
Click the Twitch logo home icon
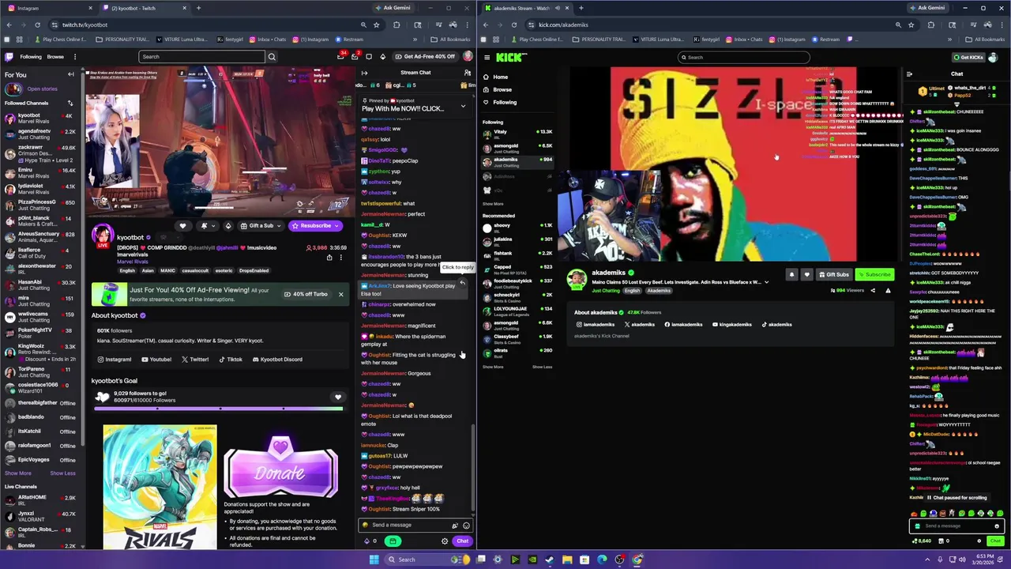[9, 56]
